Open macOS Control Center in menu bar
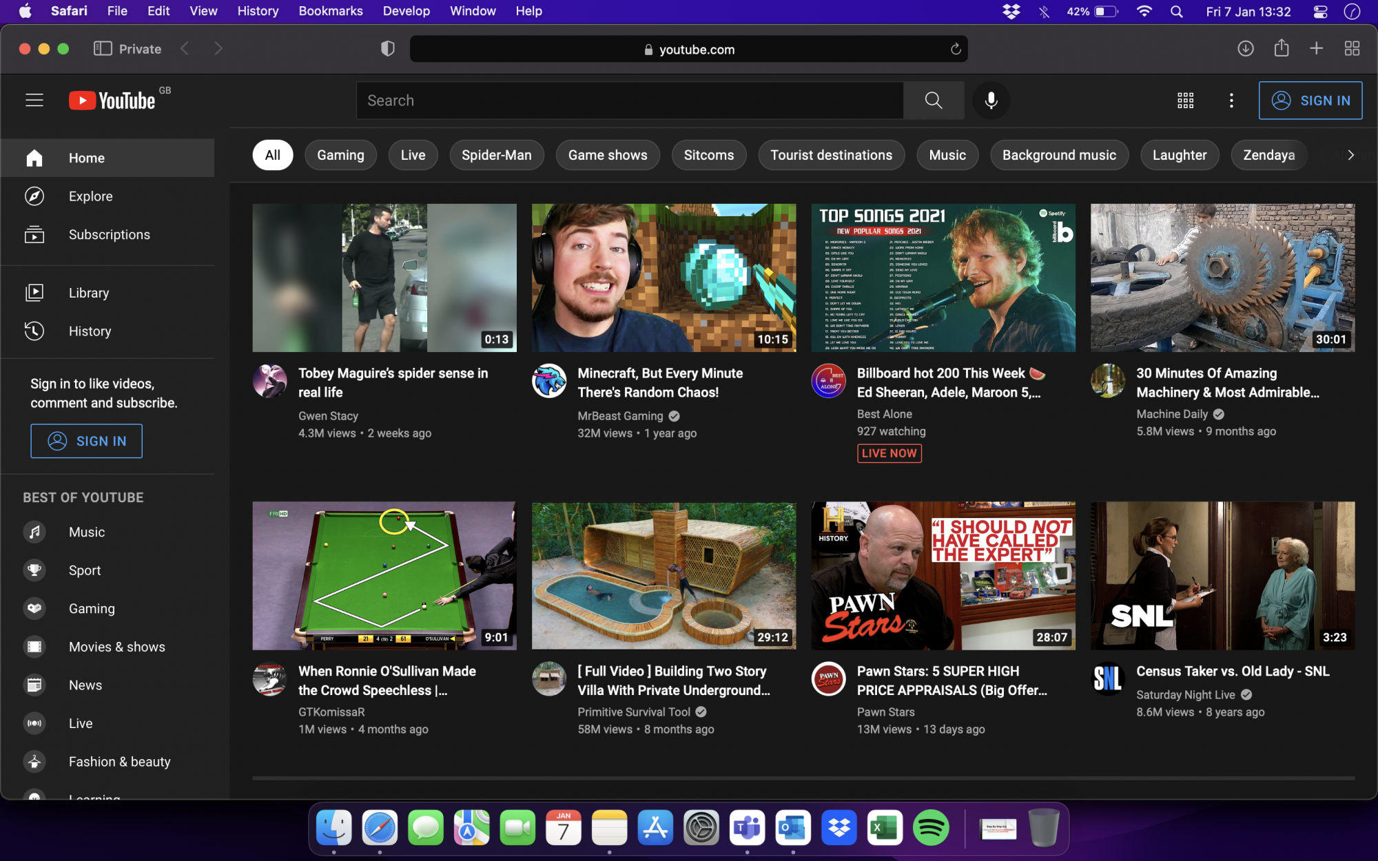 [1320, 11]
